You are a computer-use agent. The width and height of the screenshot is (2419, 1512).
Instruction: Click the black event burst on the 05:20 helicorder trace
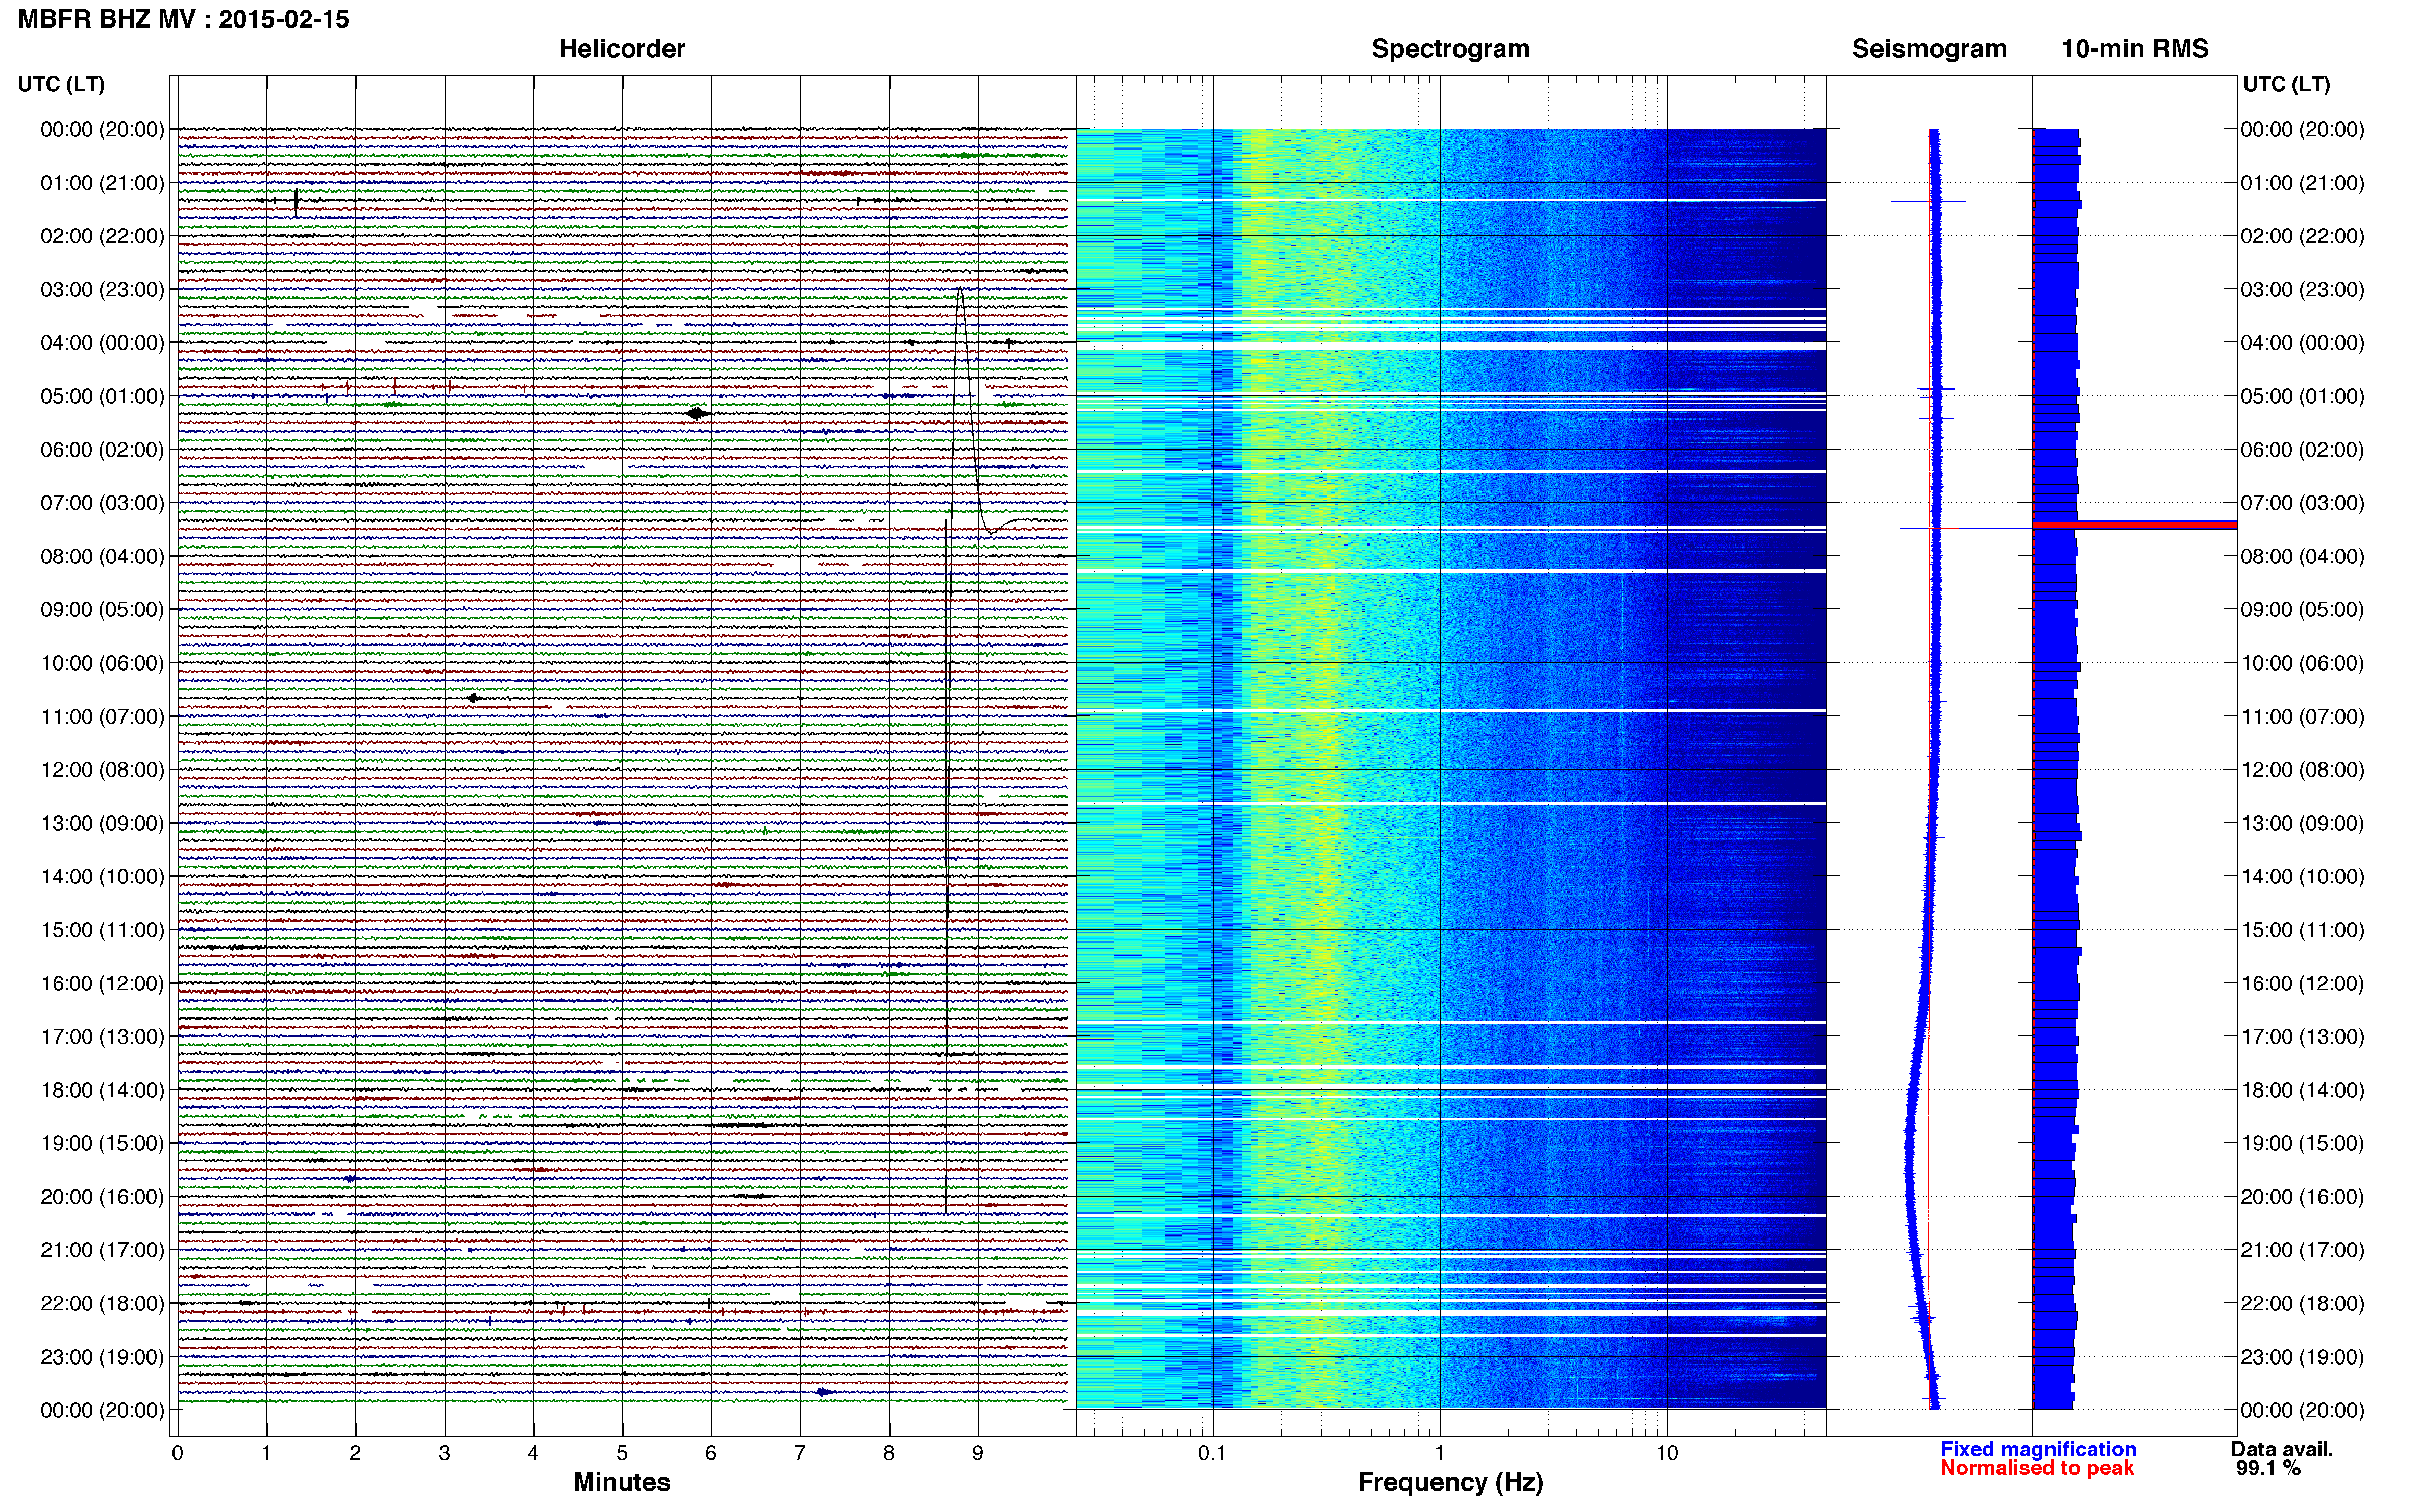coord(698,413)
